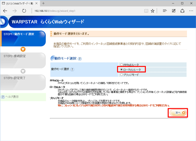Click the らくらくWebウィザード browser tab
The width and height of the screenshot is (196, 141).
[20, 4]
